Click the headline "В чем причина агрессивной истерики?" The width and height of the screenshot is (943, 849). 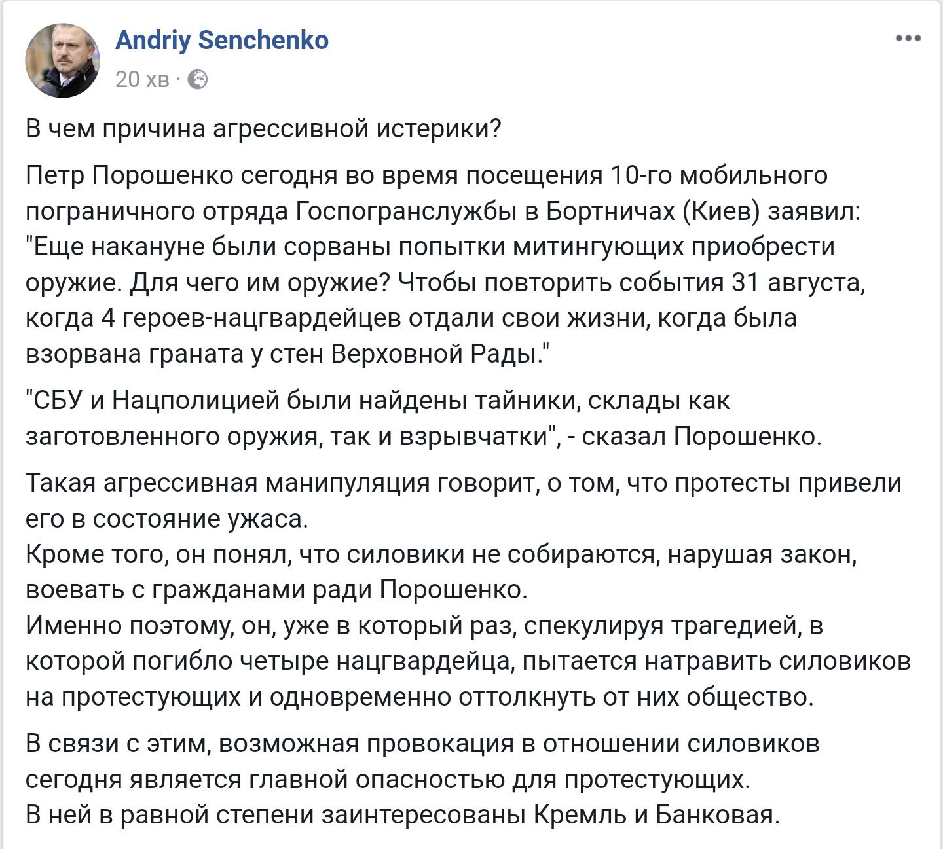[263, 128]
